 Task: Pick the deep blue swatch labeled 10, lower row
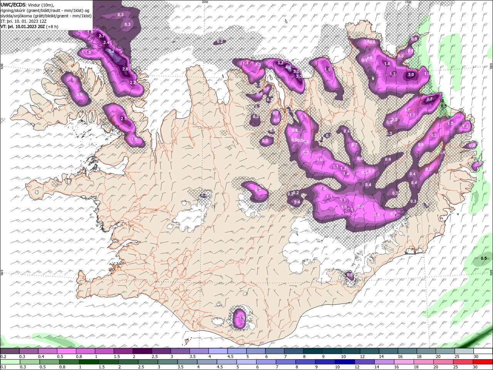pos(345,362)
